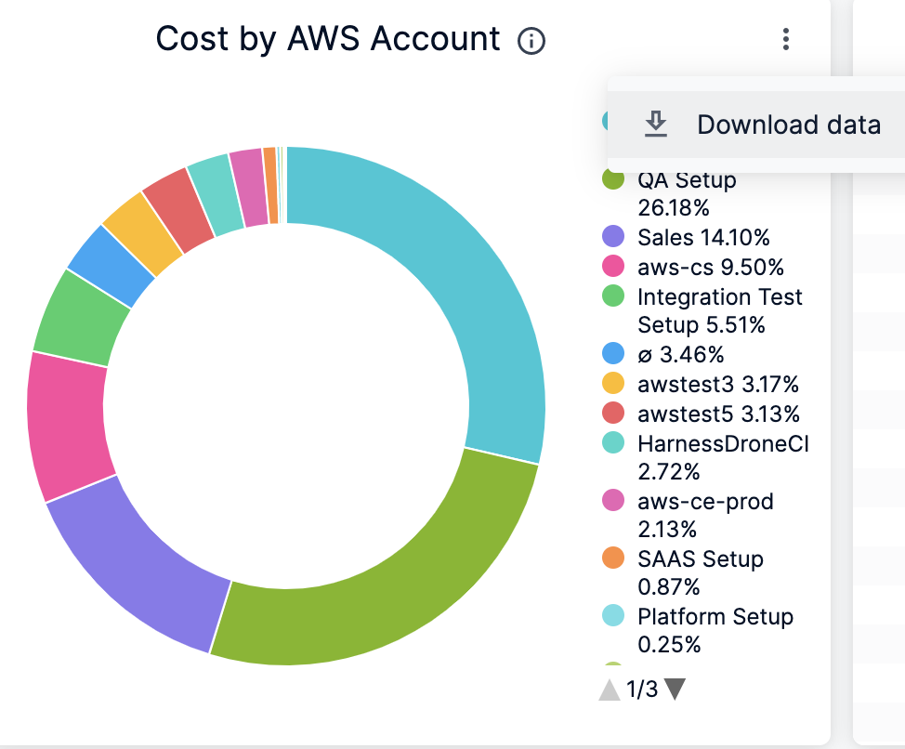This screenshot has width=905, height=749.
Task: Click the download arrow icon
Action: [656, 124]
